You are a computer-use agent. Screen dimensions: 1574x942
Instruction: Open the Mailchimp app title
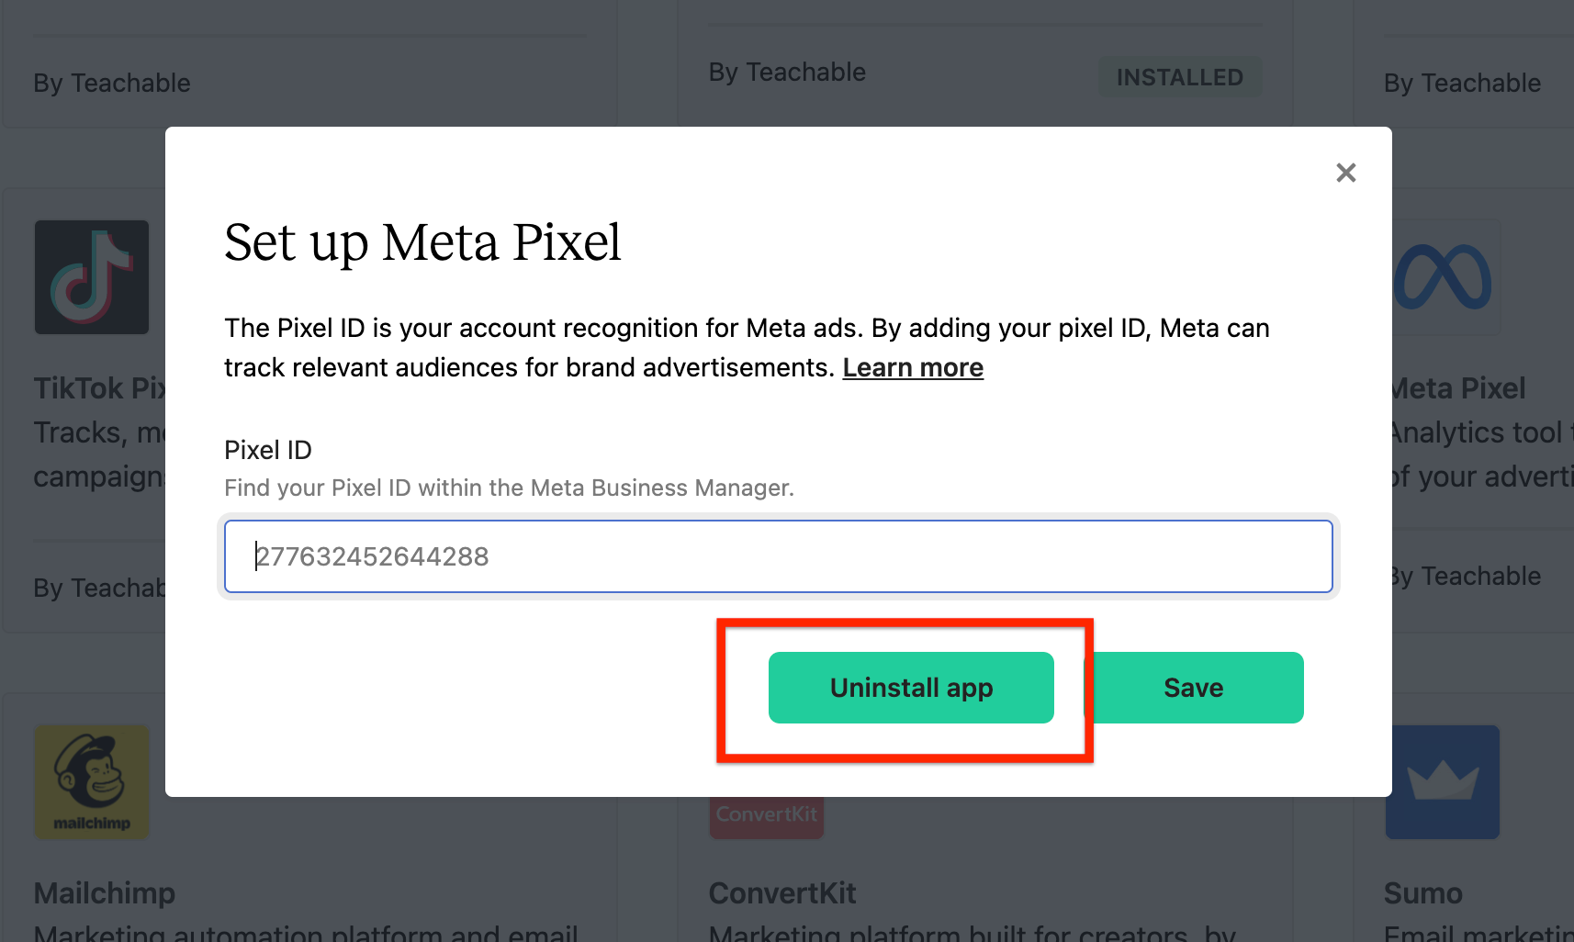(x=105, y=893)
